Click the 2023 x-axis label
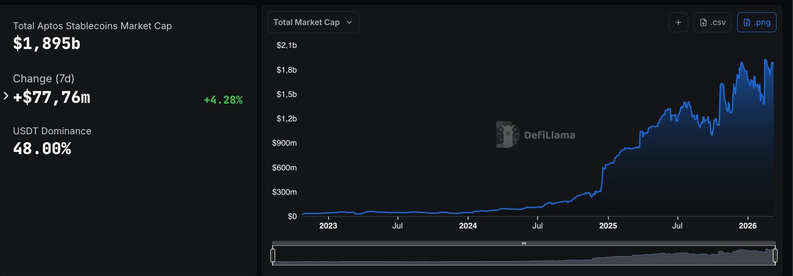The width and height of the screenshot is (793, 276). pyautogui.click(x=328, y=226)
